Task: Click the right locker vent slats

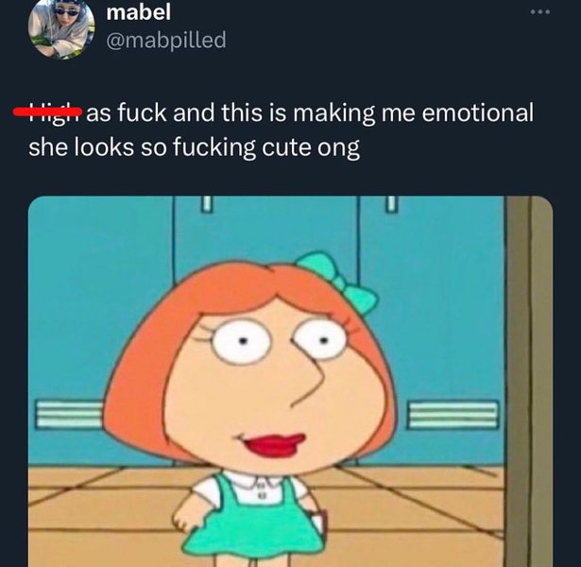Action: (453, 414)
